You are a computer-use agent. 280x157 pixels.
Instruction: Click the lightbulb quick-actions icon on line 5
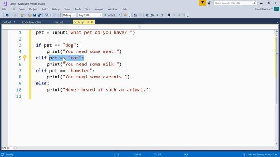(x=24, y=58)
